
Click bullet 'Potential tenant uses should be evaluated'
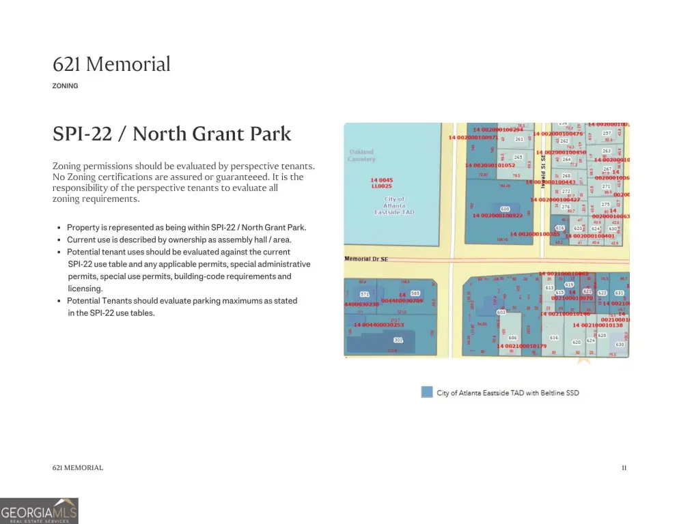coord(189,270)
